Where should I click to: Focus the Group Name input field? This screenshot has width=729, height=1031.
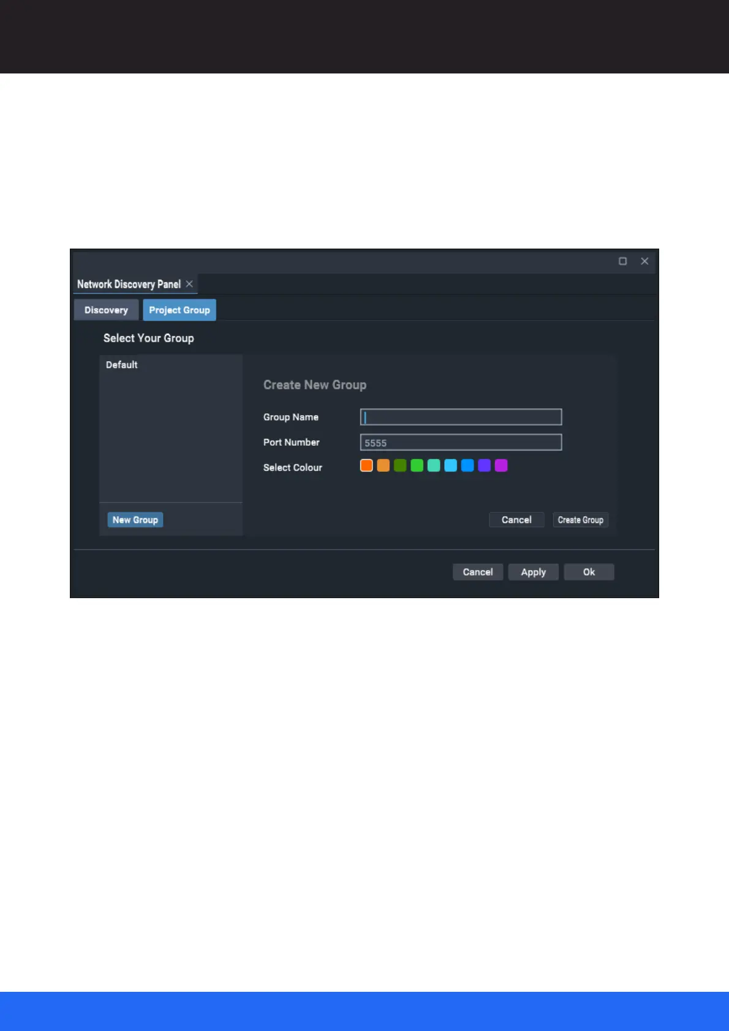click(x=461, y=417)
